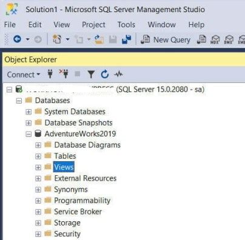Select the Security folder
The height and width of the screenshot is (240, 245).
67,234
